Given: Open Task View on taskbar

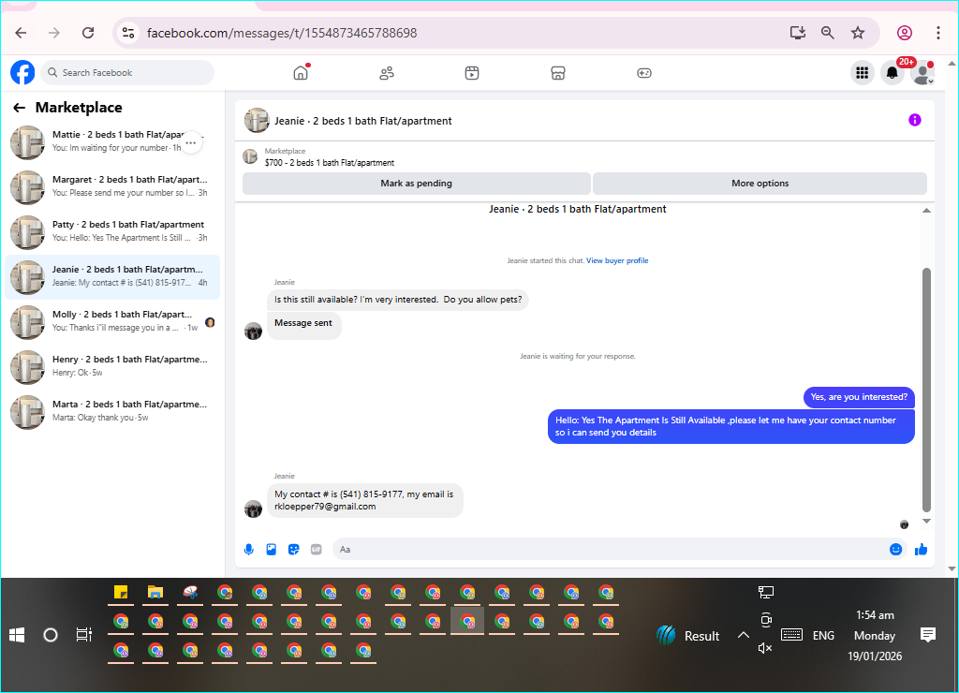Looking at the screenshot, I should 83,635.
